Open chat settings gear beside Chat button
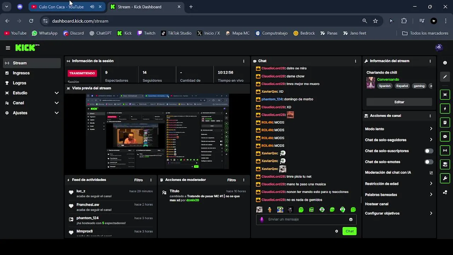The height and width of the screenshot is (255, 453). pyautogui.click(x=337, y=231)
